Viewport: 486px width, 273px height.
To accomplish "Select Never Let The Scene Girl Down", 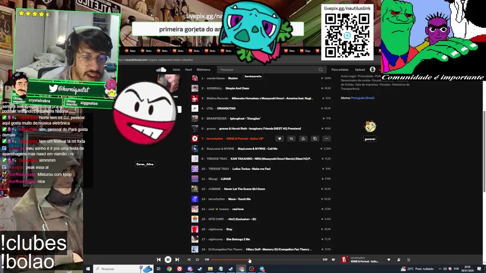I will [x=261, y=189].
